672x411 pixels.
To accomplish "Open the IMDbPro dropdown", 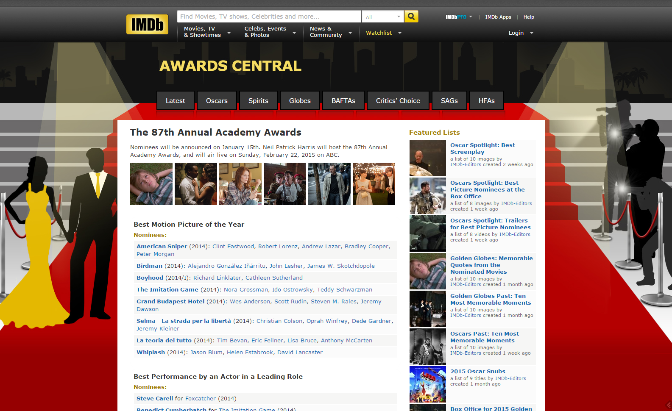I will point(459,17).
